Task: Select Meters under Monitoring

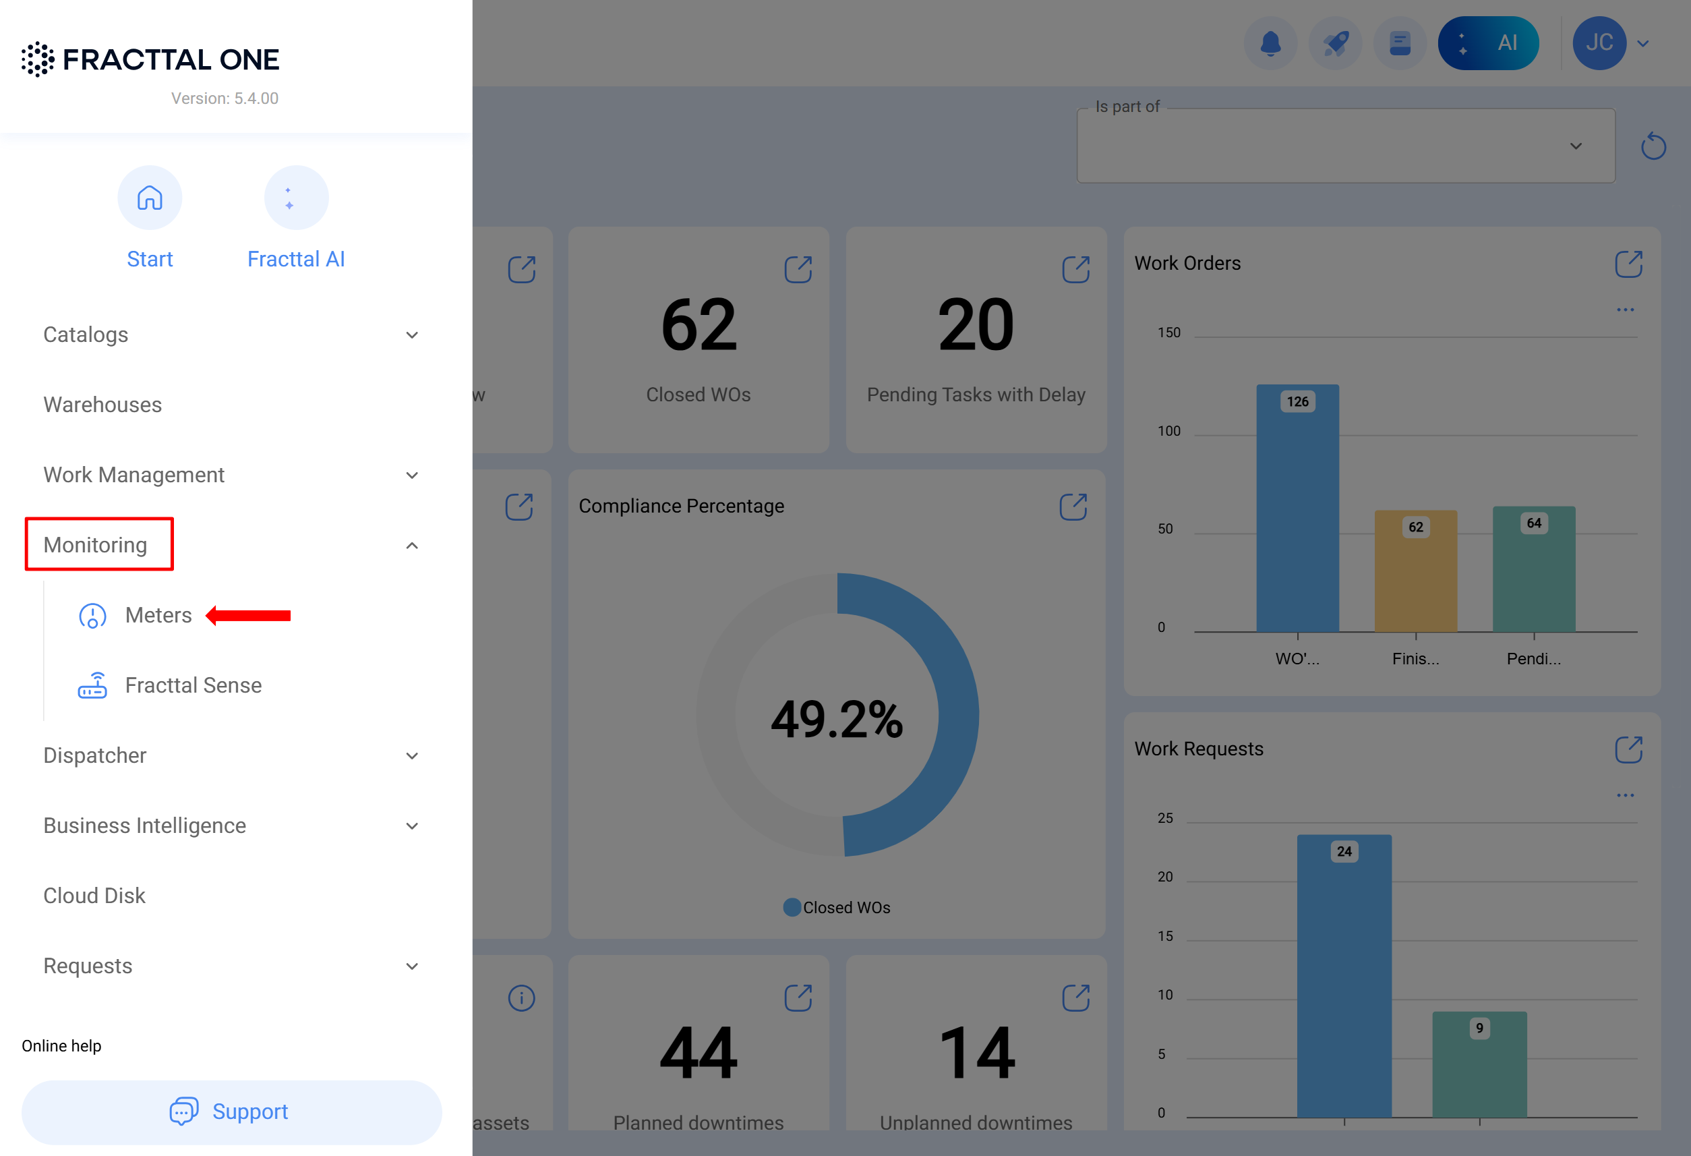Action: click(158, 615)
